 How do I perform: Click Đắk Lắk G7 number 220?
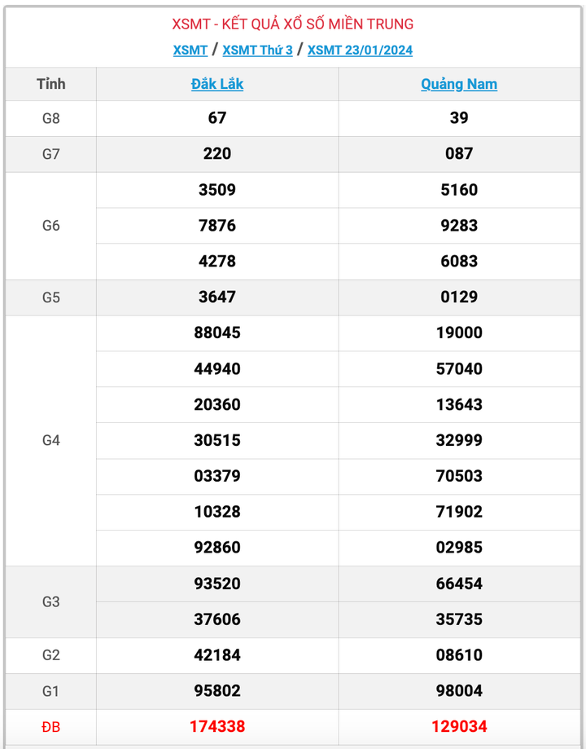[x=217, y=153]
